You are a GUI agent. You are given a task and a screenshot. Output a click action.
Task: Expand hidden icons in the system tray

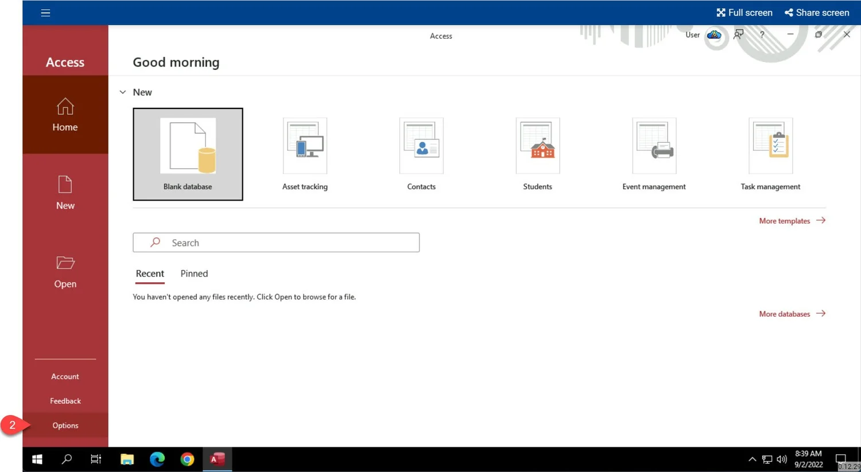[x=752, y=459]
